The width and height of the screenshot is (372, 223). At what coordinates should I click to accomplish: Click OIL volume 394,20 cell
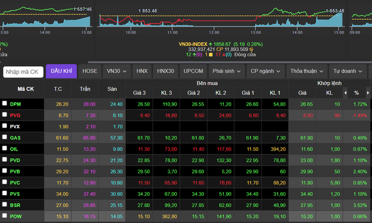[x=278, y=149]
